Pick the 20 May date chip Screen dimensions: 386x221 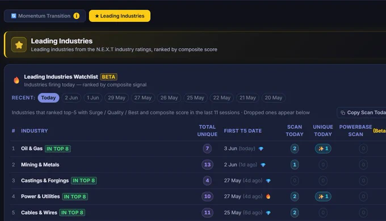pyautogui.click(x=274, y=98)
